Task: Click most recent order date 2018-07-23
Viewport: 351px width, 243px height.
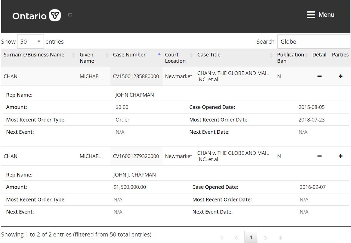Action: [312, 120]
